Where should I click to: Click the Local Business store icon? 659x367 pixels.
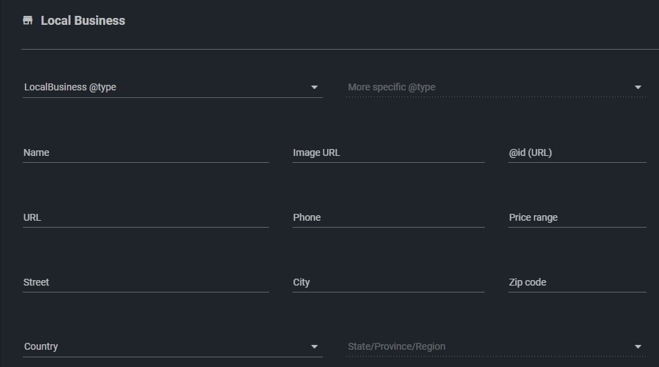coord(28,21)
